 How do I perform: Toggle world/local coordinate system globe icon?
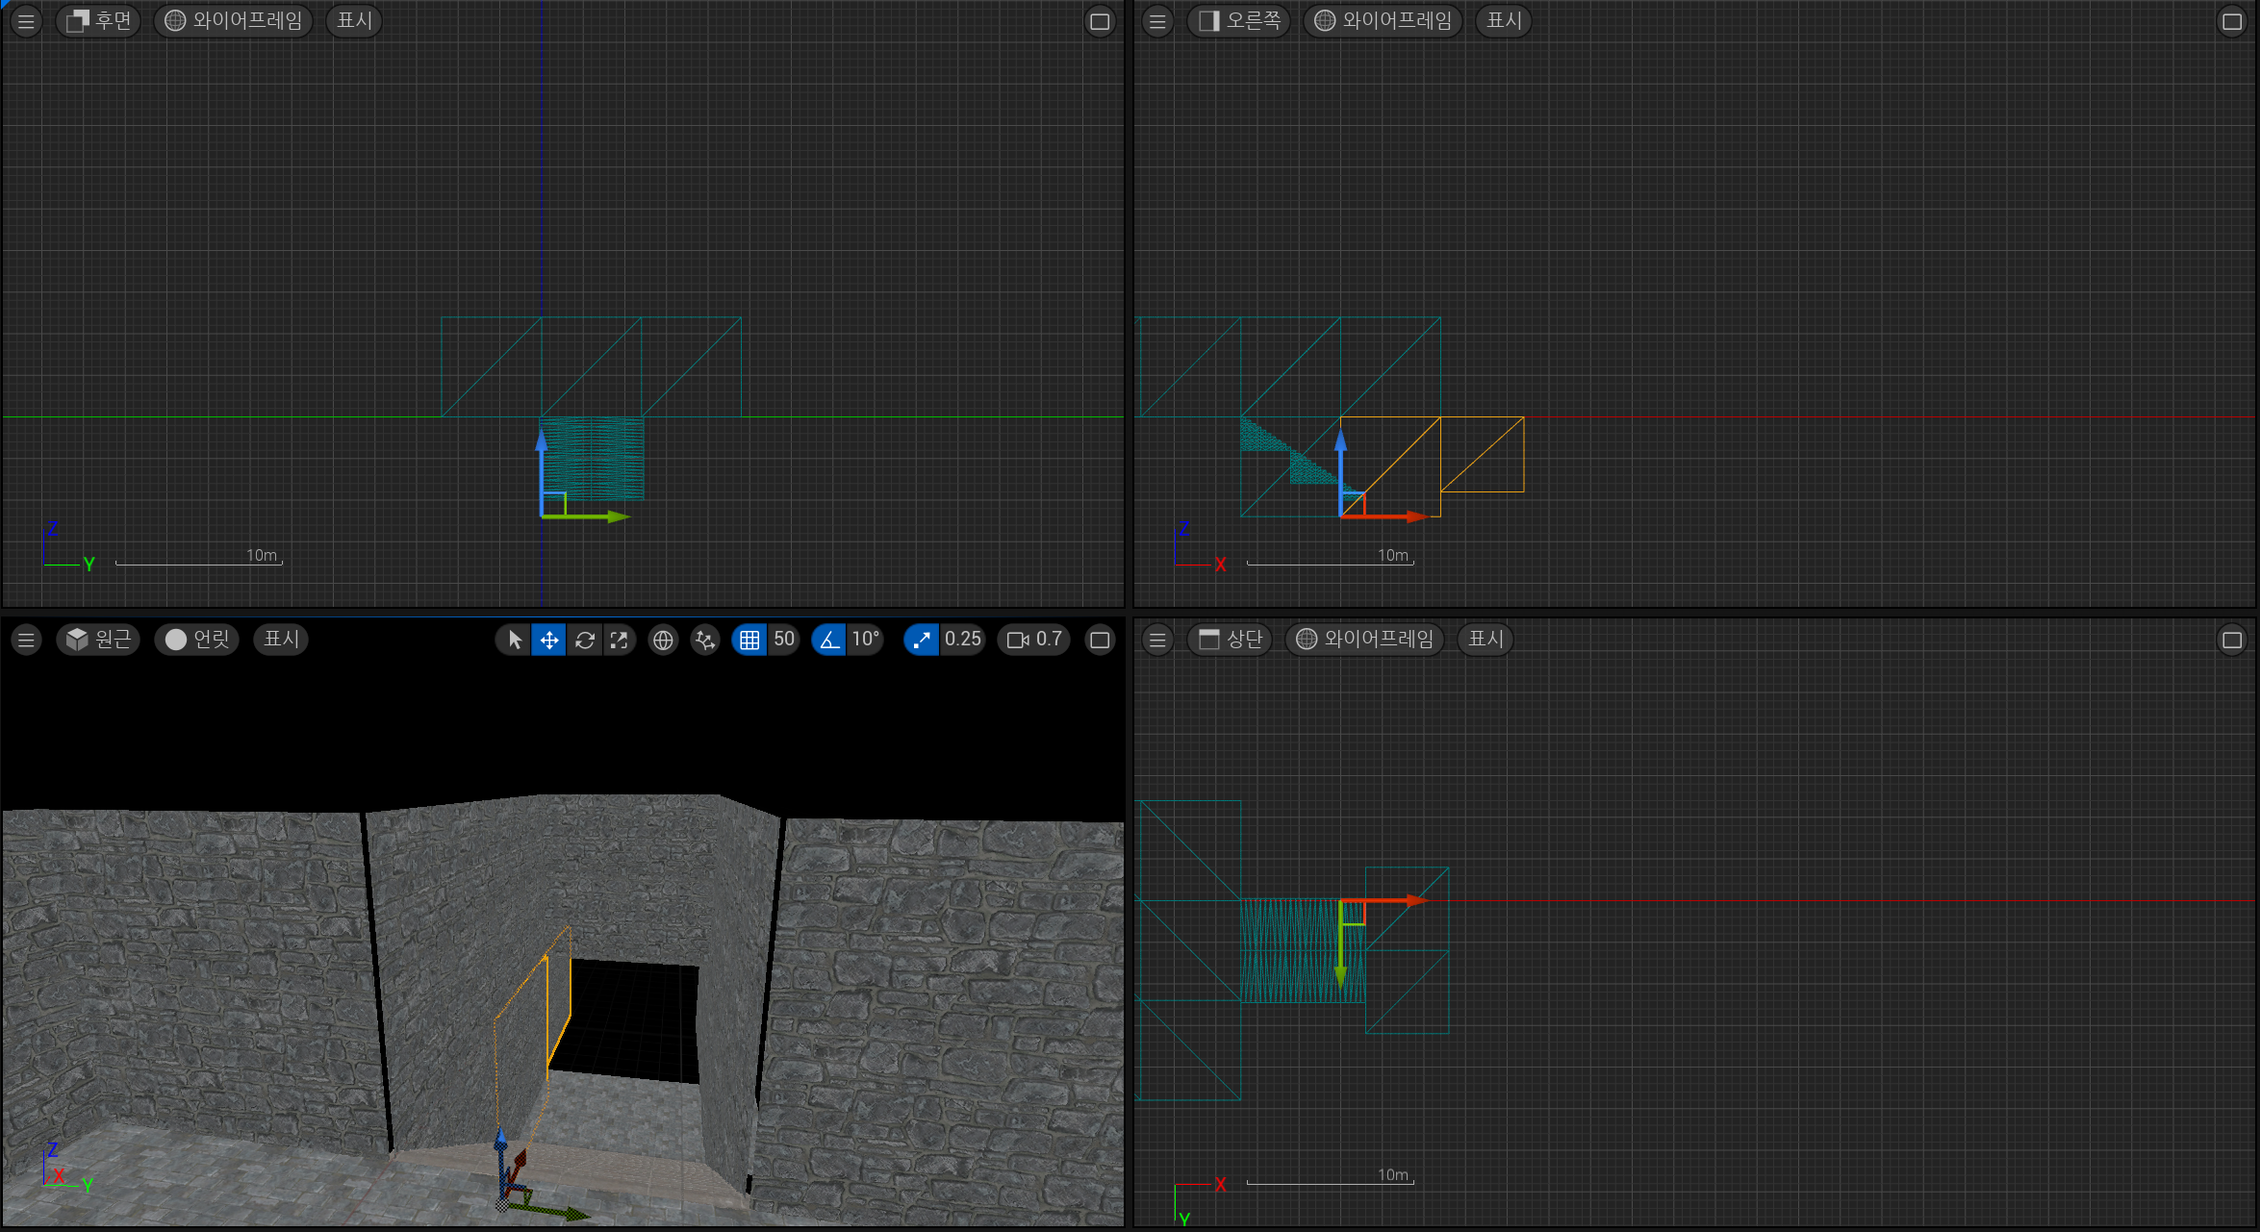[663, 640]
